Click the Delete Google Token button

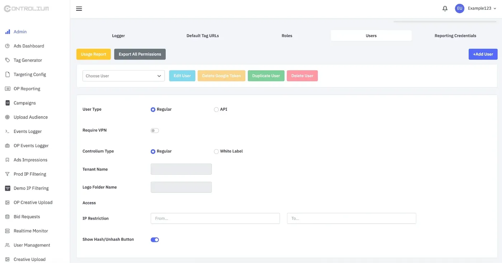222,76
